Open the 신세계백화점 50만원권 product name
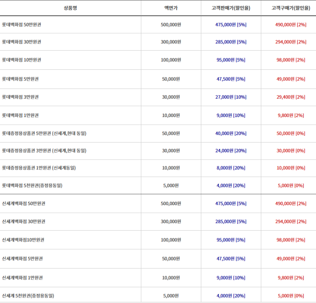The height and width of the screenshot is (303, 316). coord(23,204)
